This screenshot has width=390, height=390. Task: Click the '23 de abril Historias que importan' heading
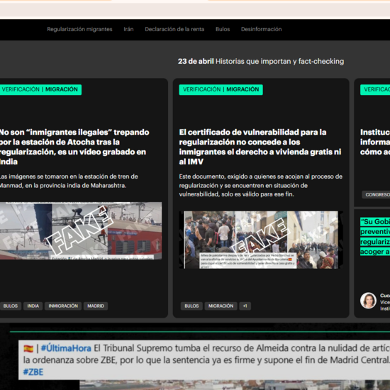pos(261,62)
